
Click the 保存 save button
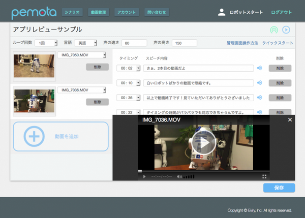coord(279,188)
